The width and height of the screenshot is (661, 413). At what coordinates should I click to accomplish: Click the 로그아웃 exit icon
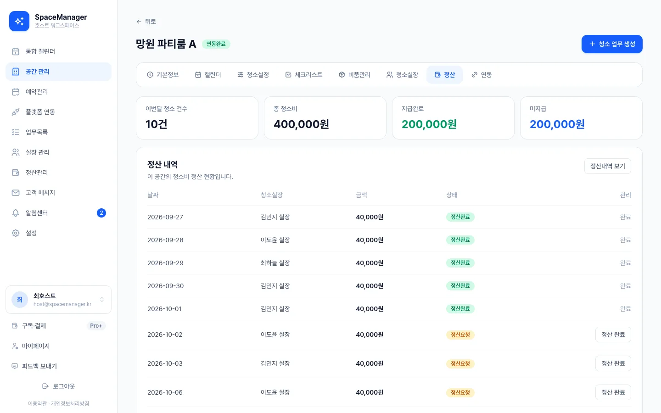pos(45,386)
